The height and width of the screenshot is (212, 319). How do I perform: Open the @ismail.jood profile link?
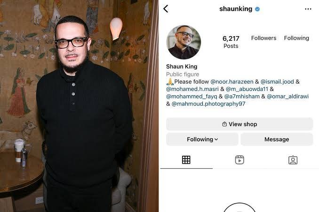coord(277,82)
